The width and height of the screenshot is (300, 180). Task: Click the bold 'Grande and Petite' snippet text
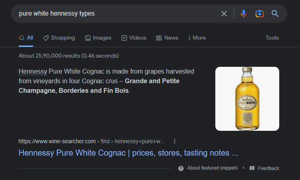pos(152,81)
